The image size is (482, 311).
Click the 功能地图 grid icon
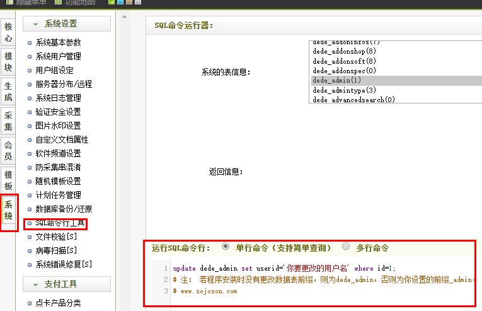58,2
